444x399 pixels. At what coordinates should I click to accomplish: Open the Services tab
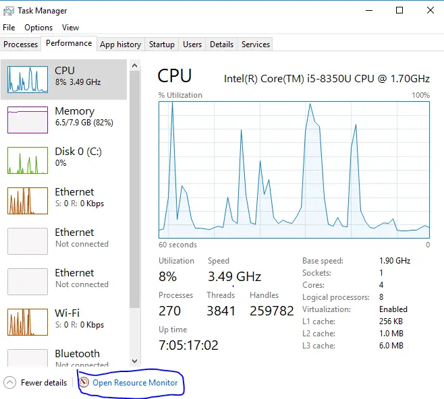256,44
